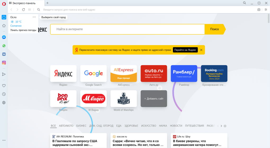Click Узнать прогноз погоды link
The image size is (270, 148).
[23, 30]
